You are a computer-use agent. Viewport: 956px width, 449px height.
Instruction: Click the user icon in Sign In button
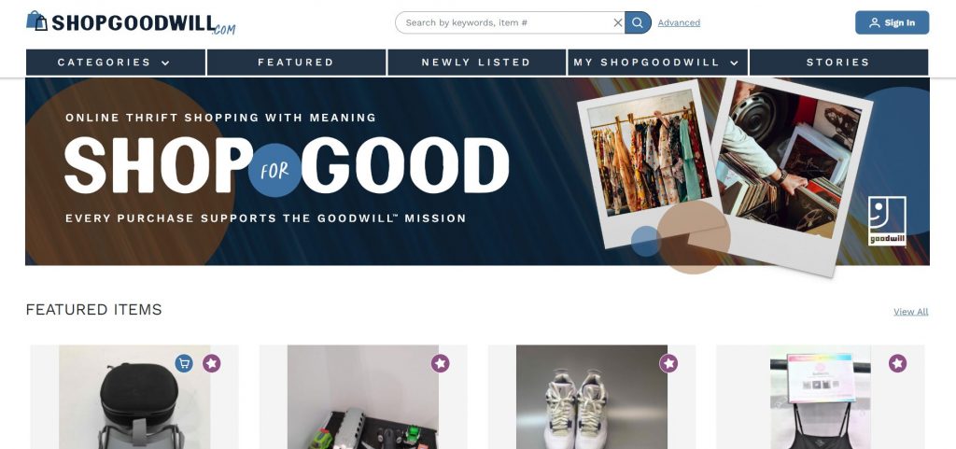[x=874, y=22]
